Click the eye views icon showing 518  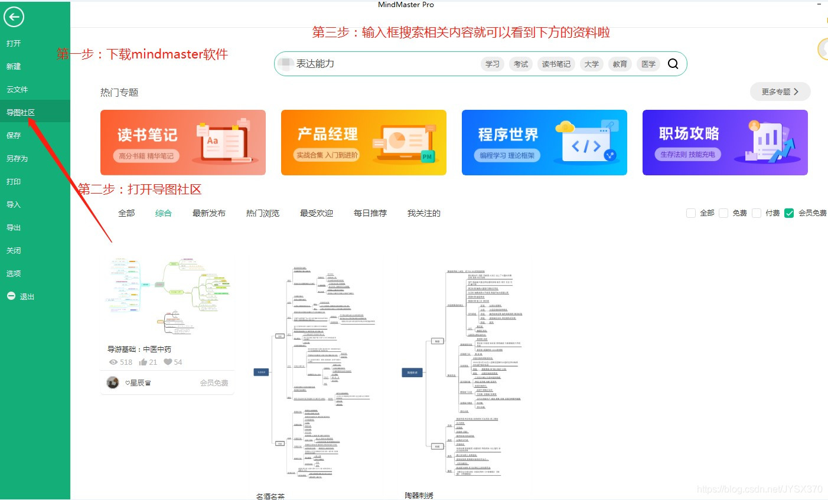113,362
